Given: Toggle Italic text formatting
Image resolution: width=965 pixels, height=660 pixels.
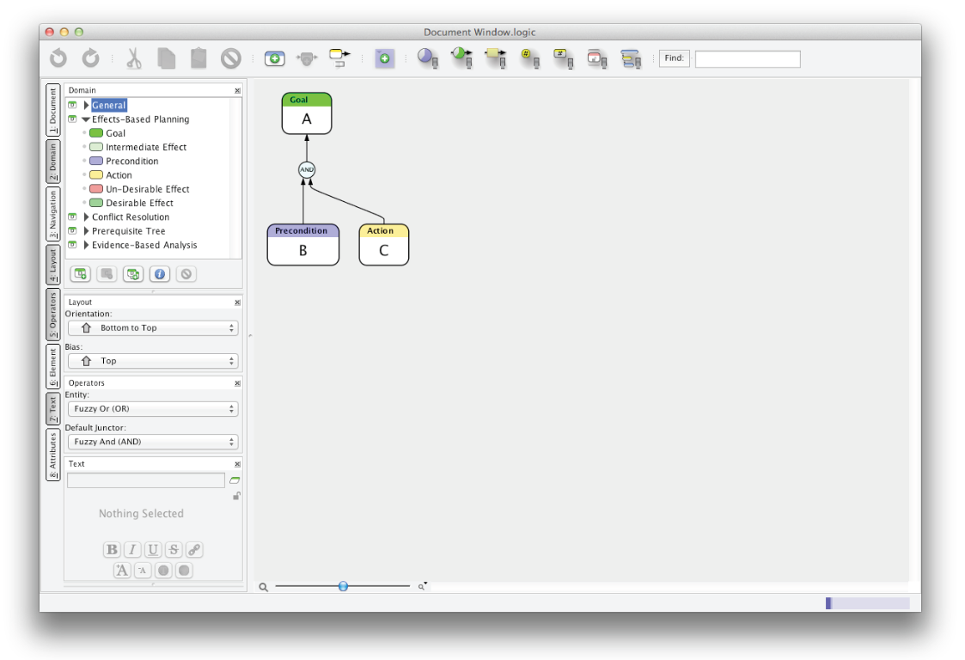Looking at the screenshot, I should click(132, 550).
